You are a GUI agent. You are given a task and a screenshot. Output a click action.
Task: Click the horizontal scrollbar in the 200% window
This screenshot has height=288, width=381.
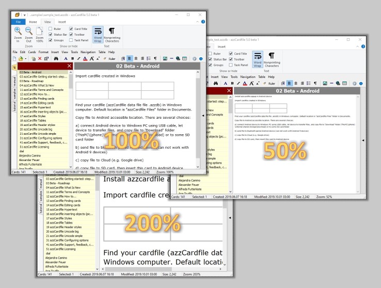[x=162, y=269]
